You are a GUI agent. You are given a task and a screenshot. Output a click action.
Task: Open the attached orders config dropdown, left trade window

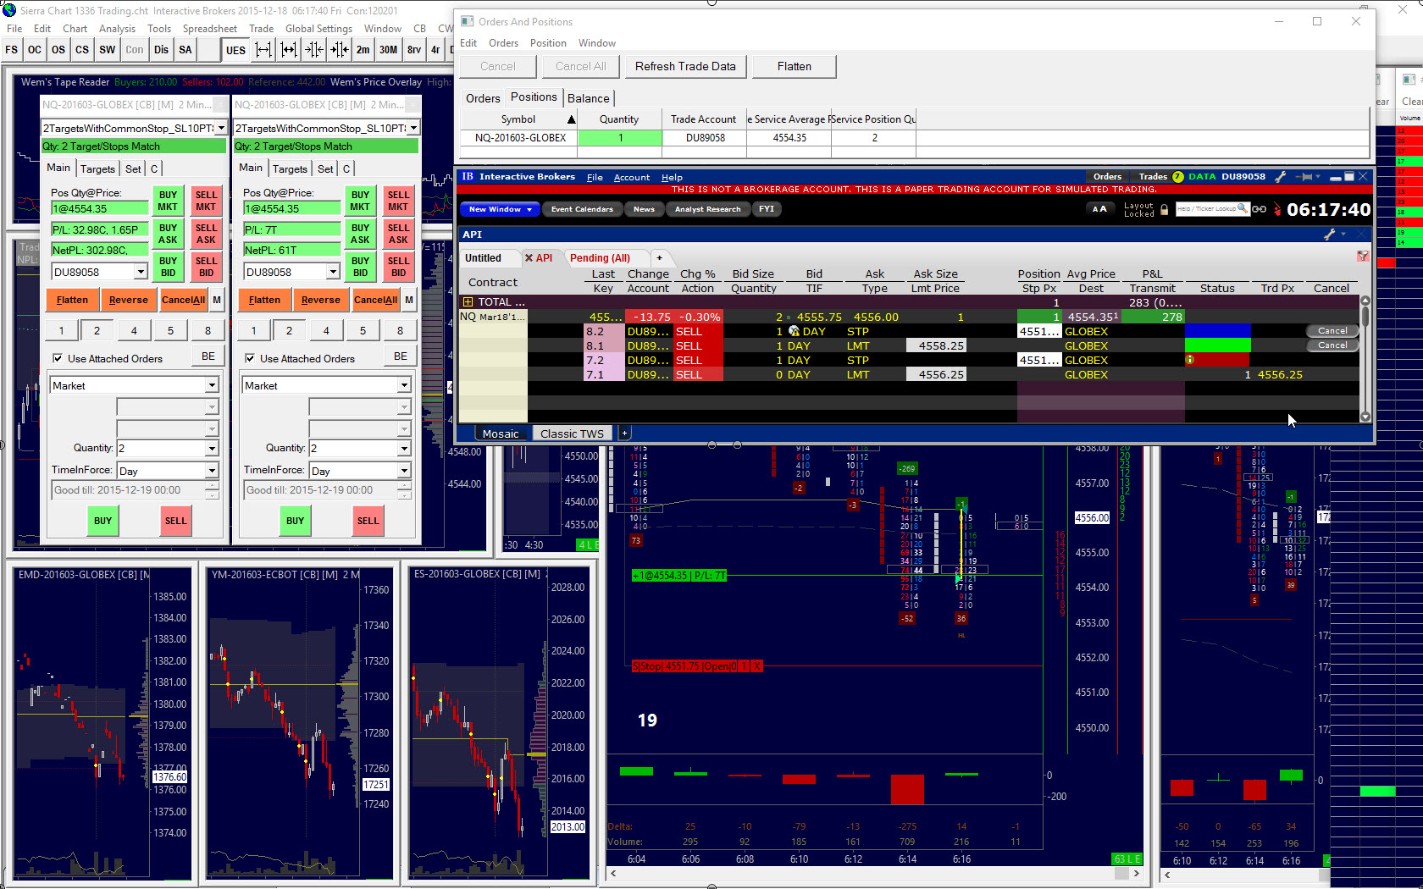(x=221, y=128)
